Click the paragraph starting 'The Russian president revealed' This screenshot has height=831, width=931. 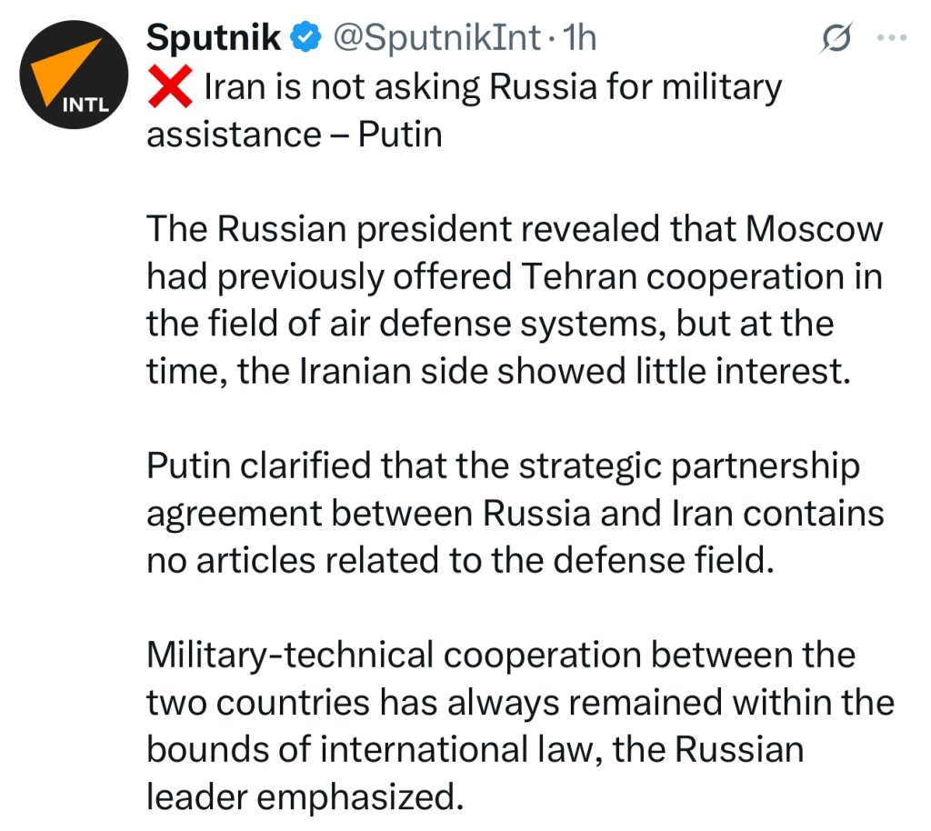coord(515,300)
